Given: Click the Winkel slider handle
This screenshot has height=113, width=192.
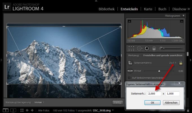Looking at the screenshot, I should point(159,71).
